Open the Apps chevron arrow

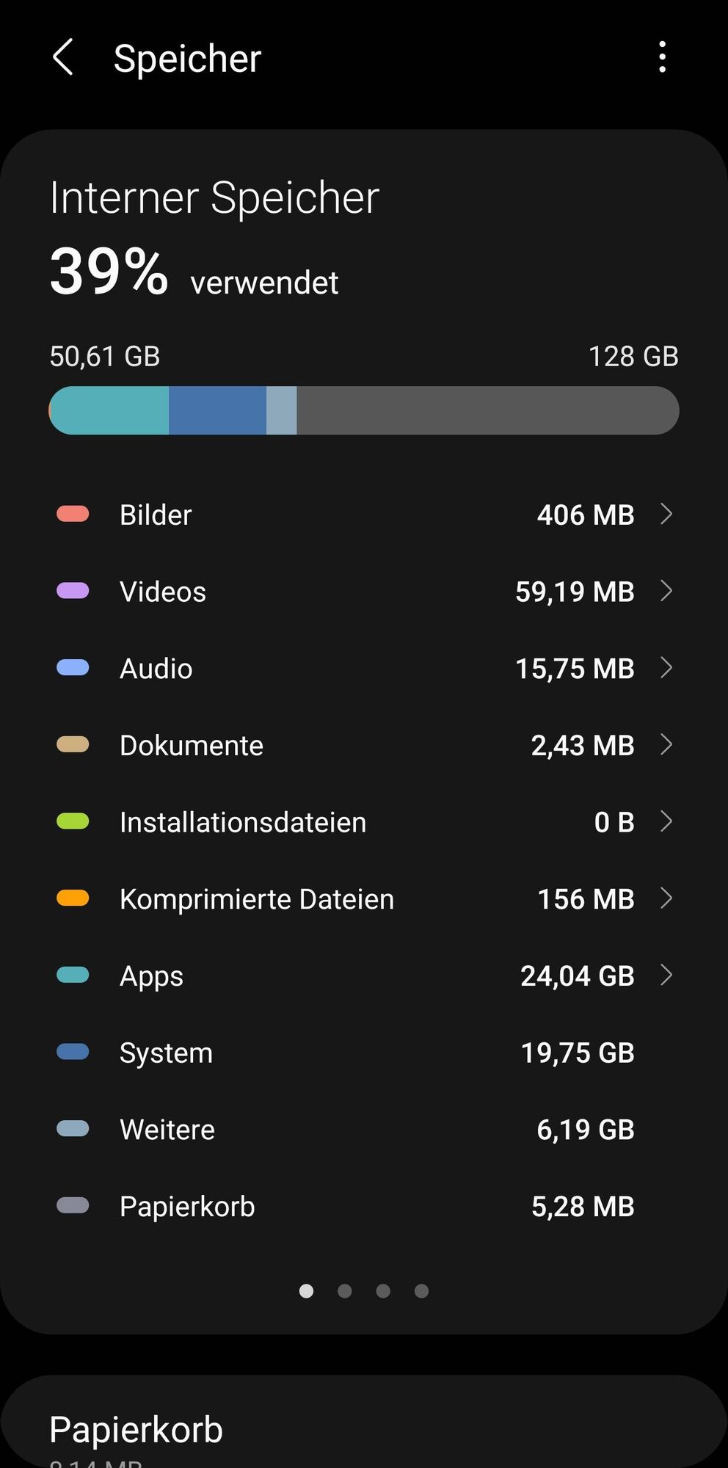click(x=666, y=975)
